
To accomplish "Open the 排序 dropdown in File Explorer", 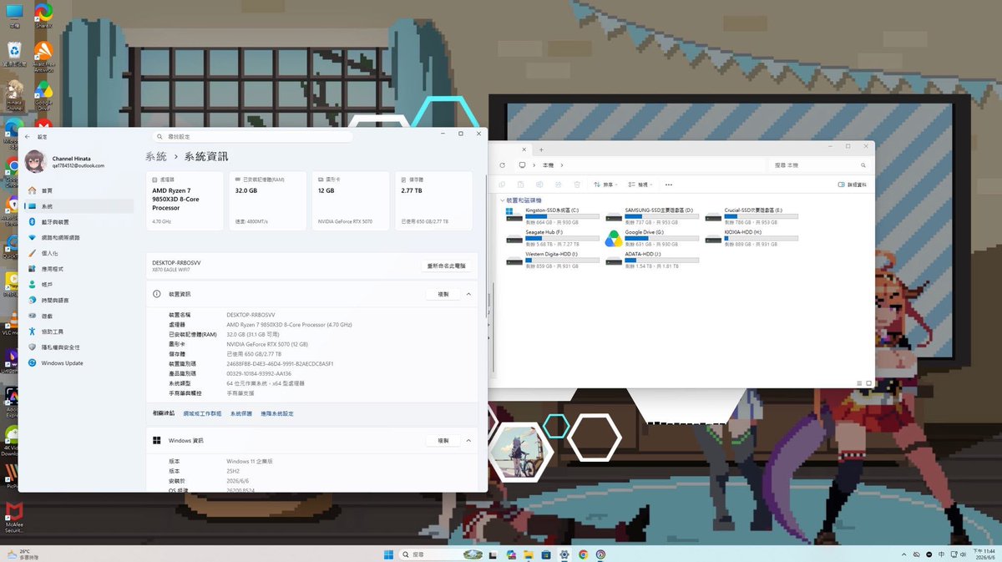I will (605, 185).
